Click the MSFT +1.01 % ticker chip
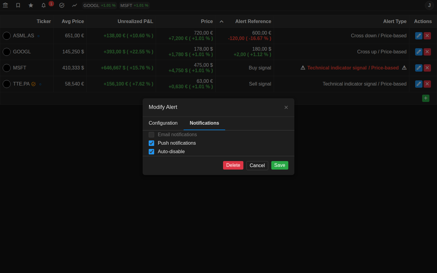Image resolution: width=437 pixels, height=273 pixels. pyautogui.click(x=134, y=5)
